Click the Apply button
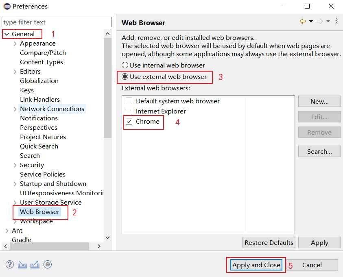The width and height of the screenshot is (343, 277). tap(319, 242)
